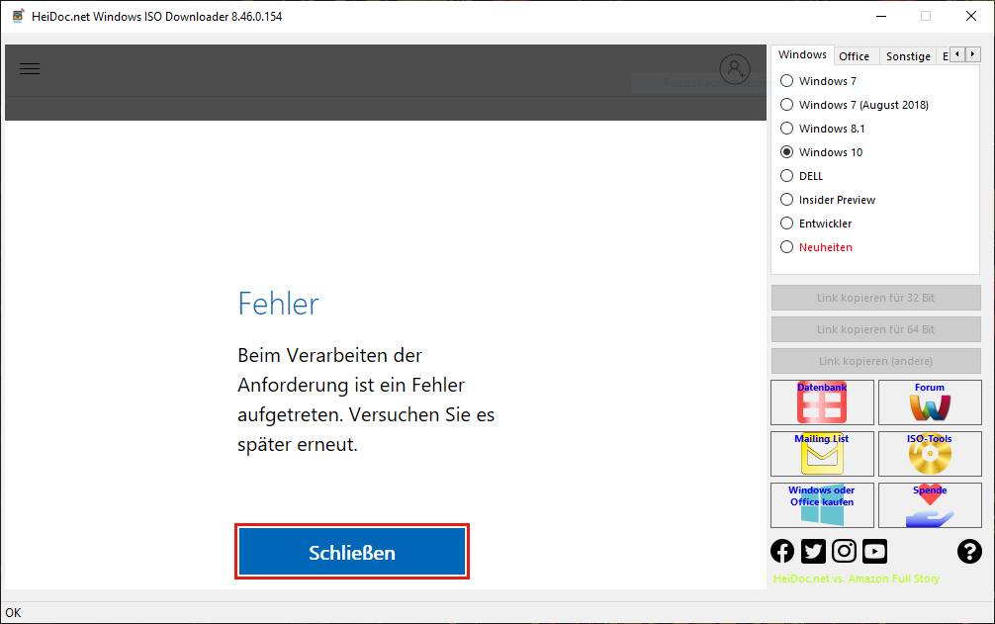The image size is (995, 624).
Task: Click the help question mark icon
Action: pos(969,551)
